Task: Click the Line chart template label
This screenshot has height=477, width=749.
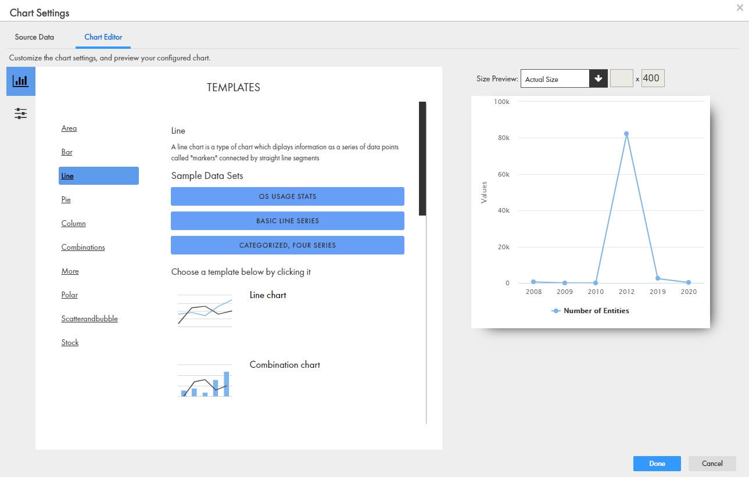Action: click(x=268, y=295)
